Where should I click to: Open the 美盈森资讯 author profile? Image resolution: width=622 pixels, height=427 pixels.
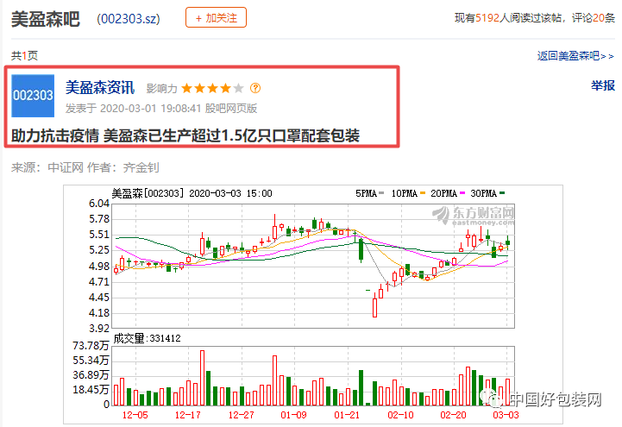[x=100, y=87]
